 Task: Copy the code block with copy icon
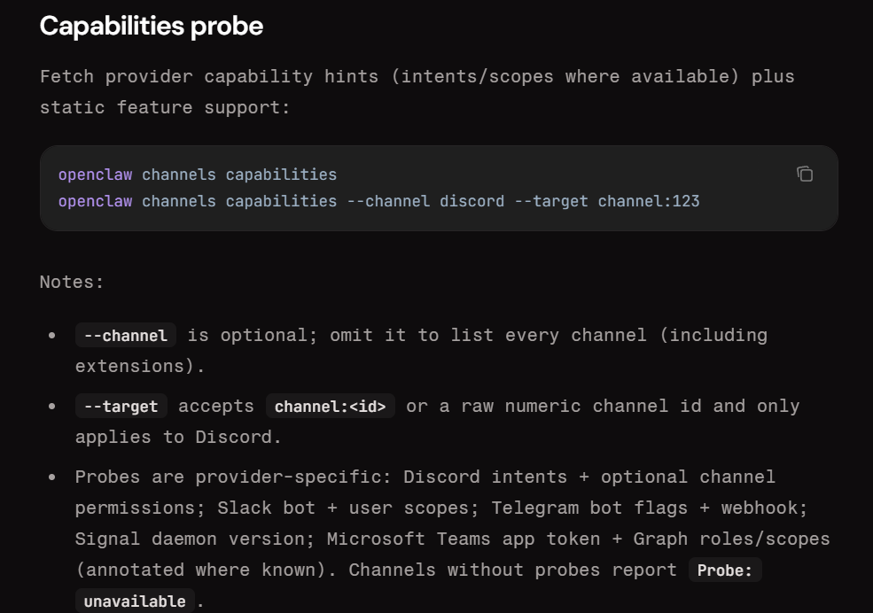coord(805,175)
